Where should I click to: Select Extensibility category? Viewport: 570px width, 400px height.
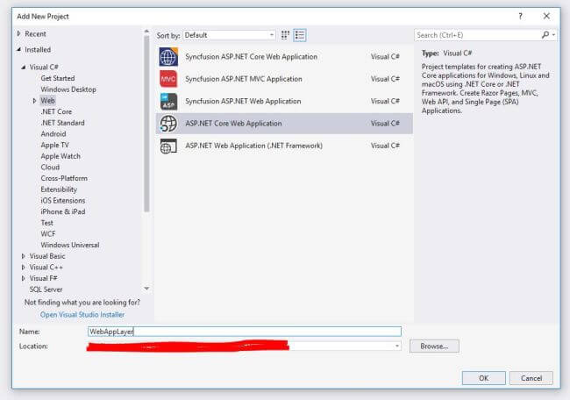click(59, 189)
